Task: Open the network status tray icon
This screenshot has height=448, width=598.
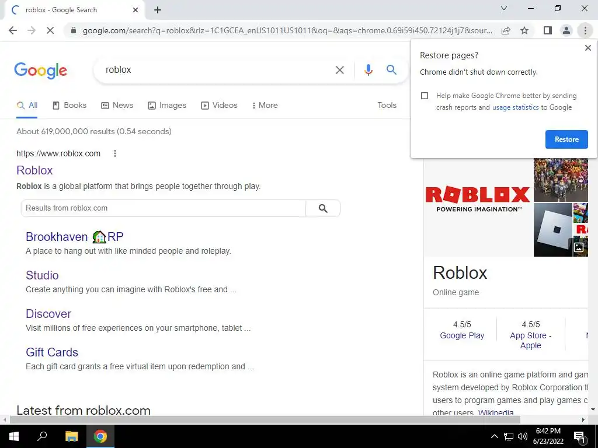Action: click(509, 436)
